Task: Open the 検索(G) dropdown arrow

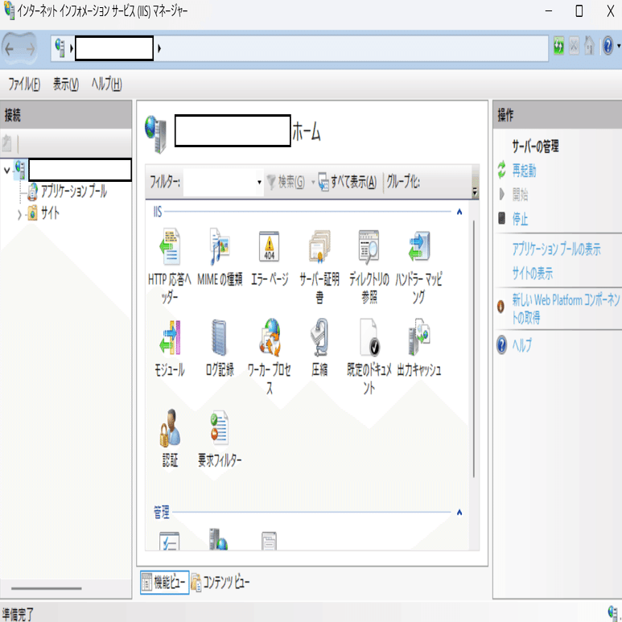Action: click(313, 182)
